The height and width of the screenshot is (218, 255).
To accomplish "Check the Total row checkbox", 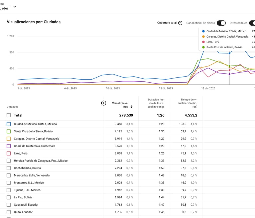I will click(x=9, y=115).
